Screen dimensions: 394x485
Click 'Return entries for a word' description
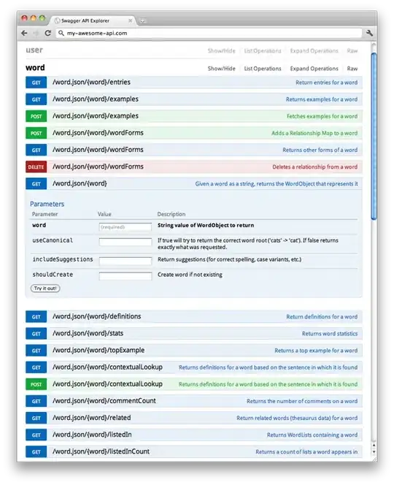326,83
